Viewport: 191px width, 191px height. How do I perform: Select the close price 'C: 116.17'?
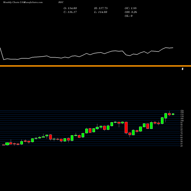(x=70, y=12)
